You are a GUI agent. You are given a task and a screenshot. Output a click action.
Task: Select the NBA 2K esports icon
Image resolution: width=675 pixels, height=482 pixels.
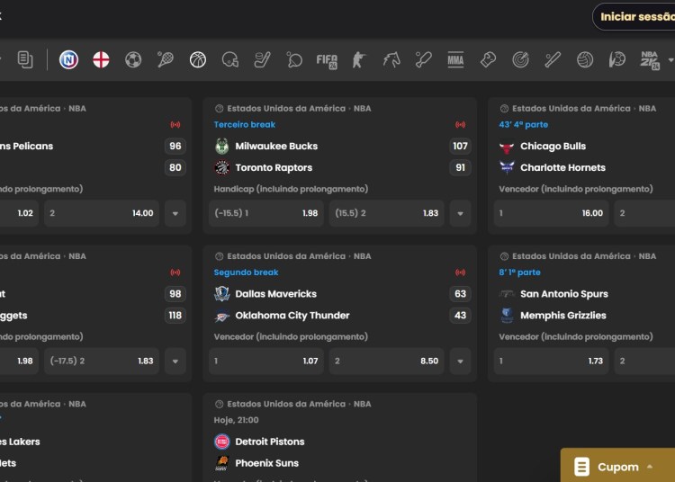click(x=650, y=60)
